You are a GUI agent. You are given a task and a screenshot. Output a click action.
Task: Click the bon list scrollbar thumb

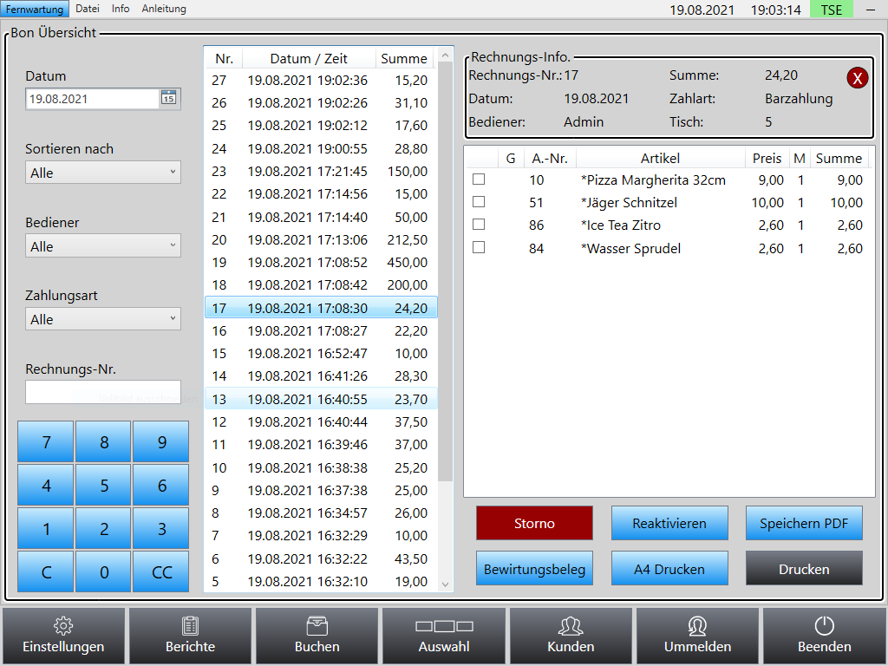[x=445, y=271]
